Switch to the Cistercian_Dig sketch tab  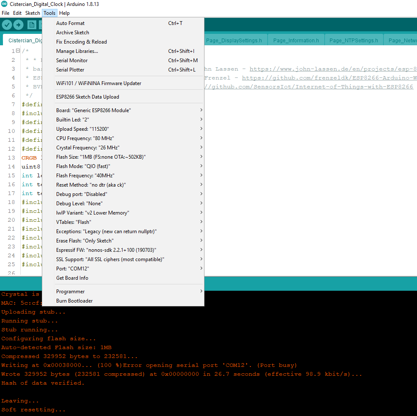coord(23,40)
